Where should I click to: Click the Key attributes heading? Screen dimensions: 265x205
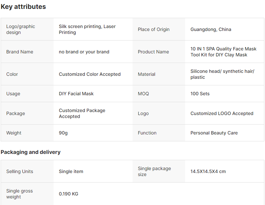[x=23, y=7]
